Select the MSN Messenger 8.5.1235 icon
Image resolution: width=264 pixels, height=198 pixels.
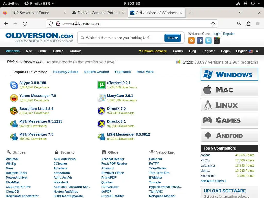(14, 124)
